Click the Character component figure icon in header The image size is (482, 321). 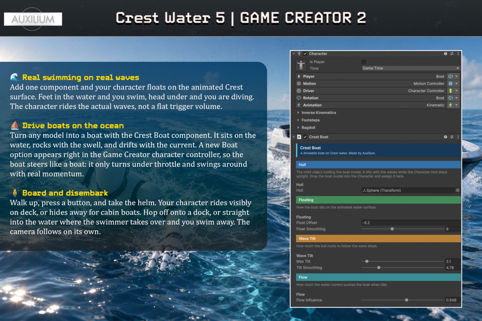(299, 54)
